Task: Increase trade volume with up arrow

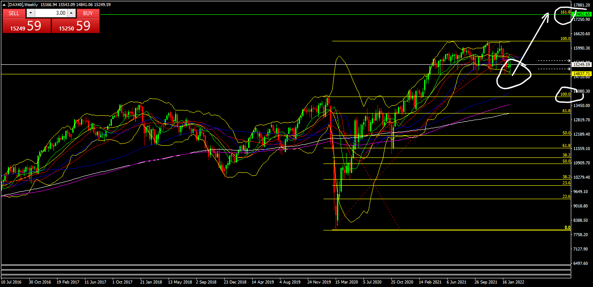Action: click(71, 13)
